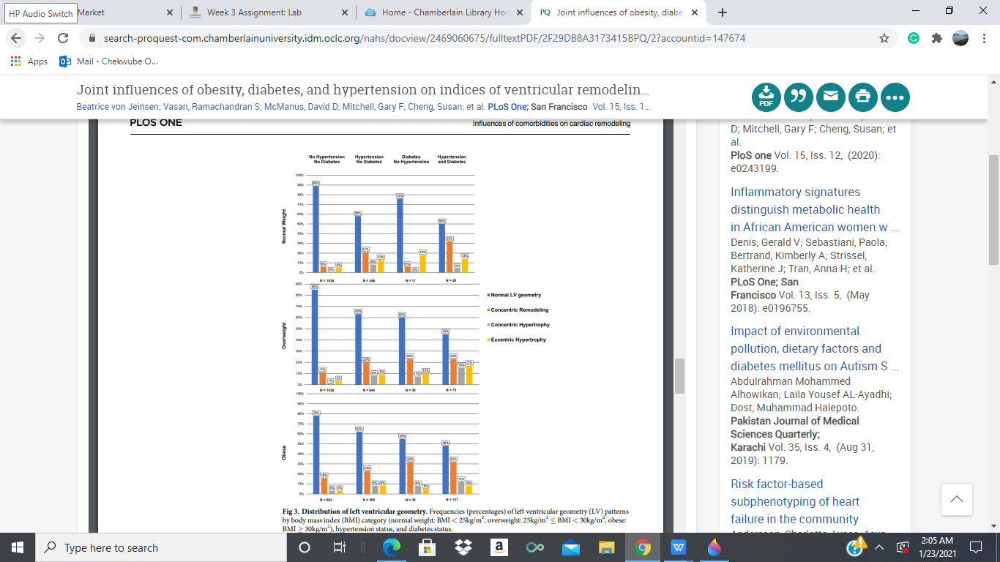The height and width of the screenshot is (562, 1000).
Task: Open the Vol. 15, Iss. 1 issue link
Action: (x=622, y=107)
